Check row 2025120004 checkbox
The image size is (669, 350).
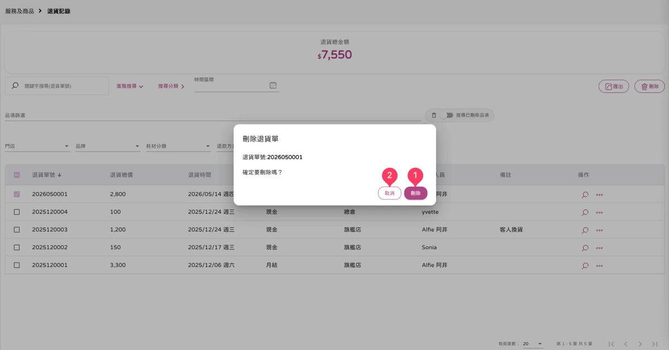[17, 212]
